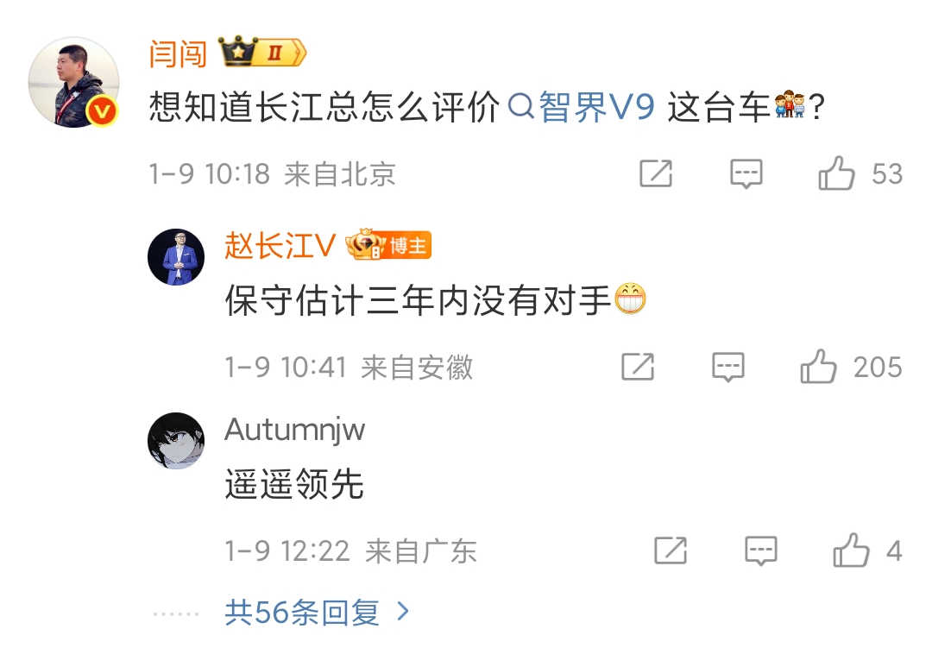The width and height of the screenshot is (932, 654).
Task: Share Autumnjw's reply with repost icon
Action: (671, 550)
